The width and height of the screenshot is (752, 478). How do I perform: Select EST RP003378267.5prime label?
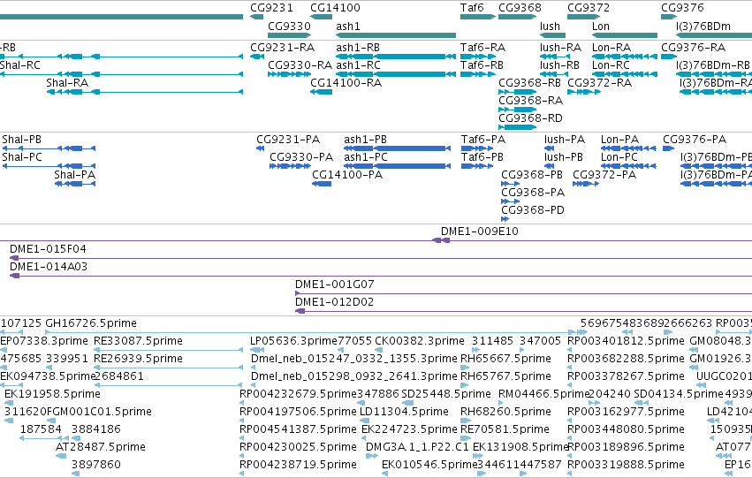click(x=626, y=376)
